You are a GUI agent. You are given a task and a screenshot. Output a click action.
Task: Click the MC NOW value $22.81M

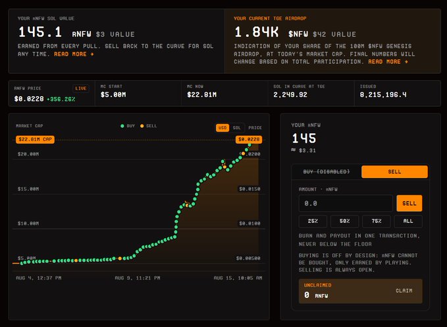[201, 95]
